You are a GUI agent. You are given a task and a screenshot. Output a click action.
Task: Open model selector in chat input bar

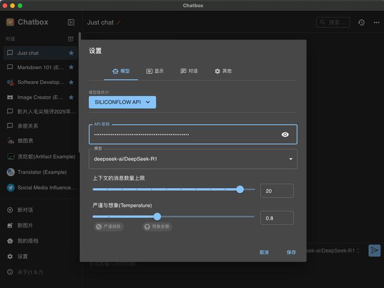click(333, 251)
